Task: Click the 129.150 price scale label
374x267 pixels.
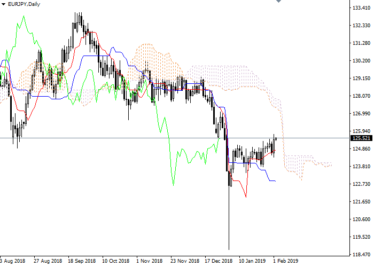Action: (361, 78)
